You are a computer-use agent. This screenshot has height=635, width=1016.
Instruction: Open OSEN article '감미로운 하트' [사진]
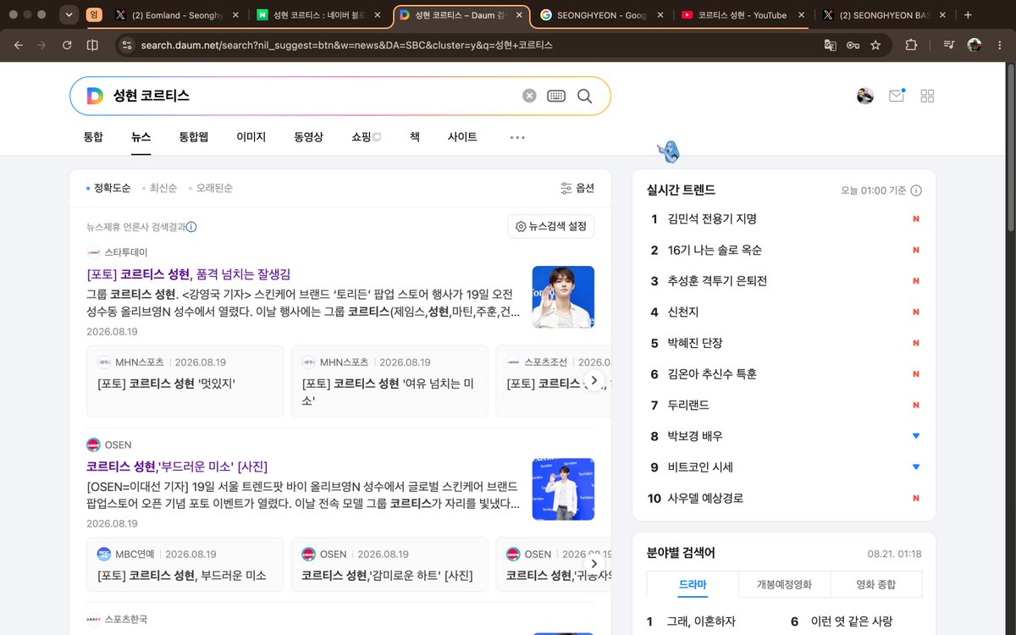[387, 576]
